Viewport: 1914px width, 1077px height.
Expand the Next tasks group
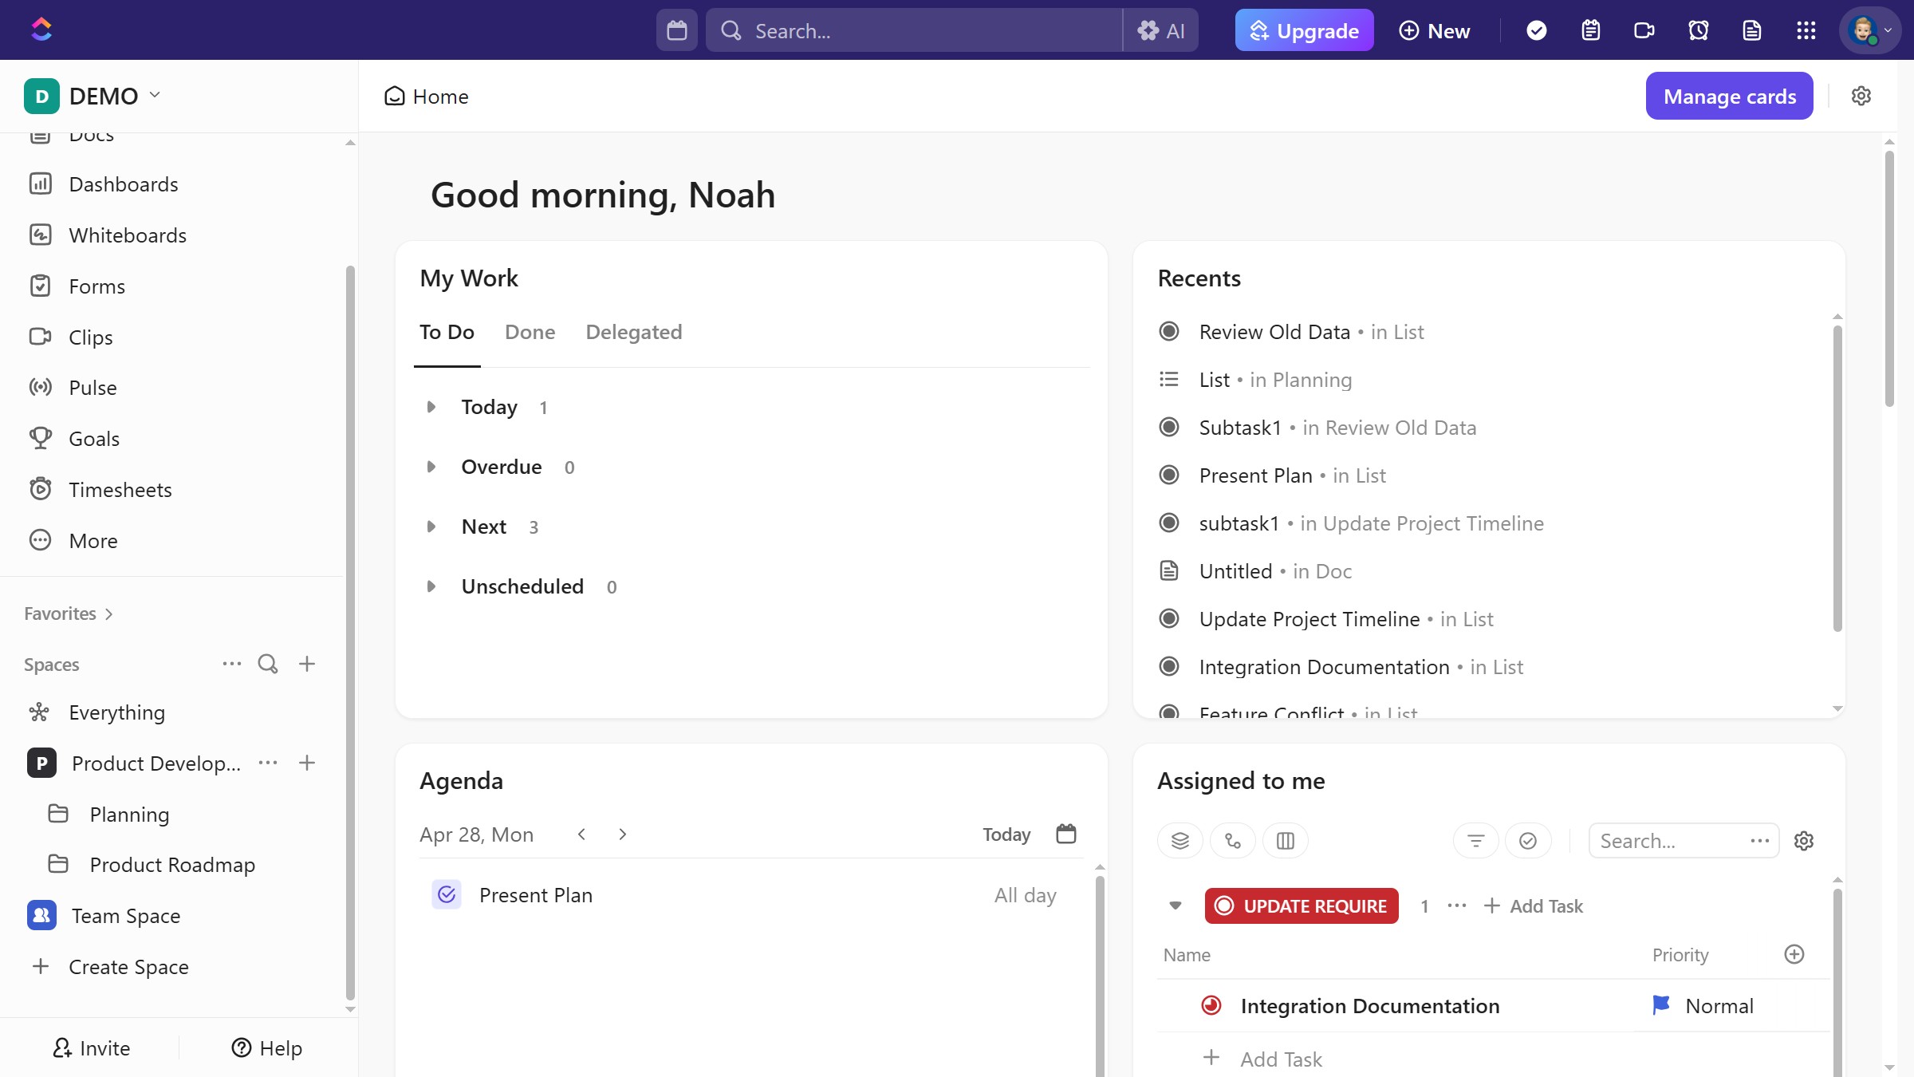click(433, 527)
